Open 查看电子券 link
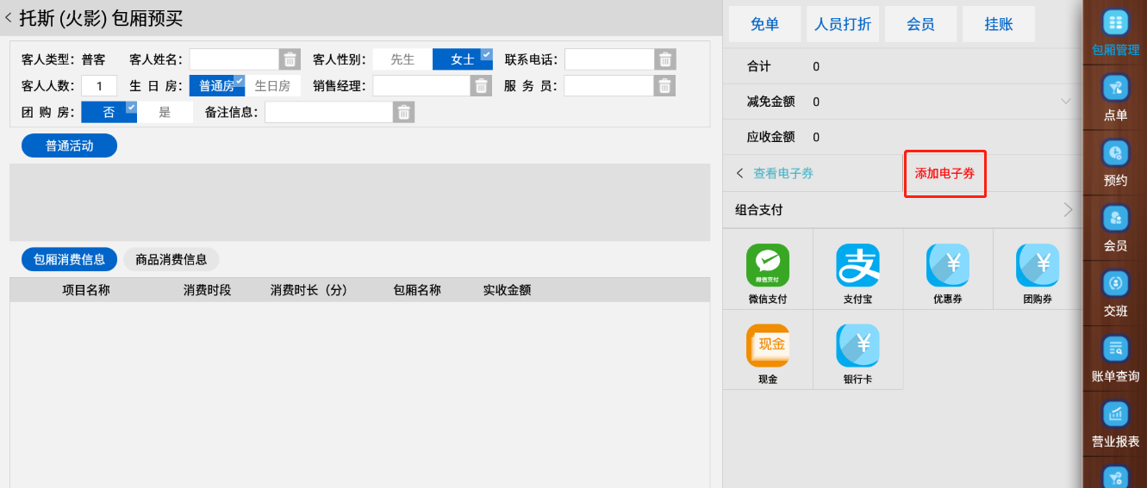Viewport: 1147px width, 488px height. tap(783, 173)
